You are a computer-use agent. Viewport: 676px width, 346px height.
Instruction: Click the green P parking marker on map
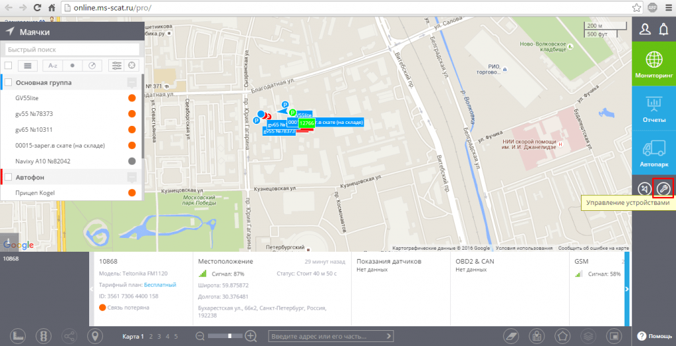coord(292,113)
